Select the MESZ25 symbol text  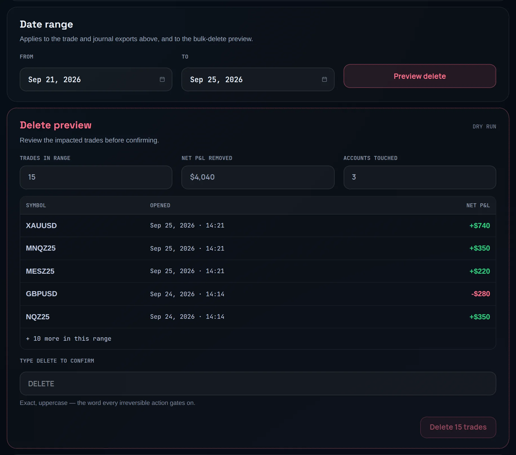click(40, 271)
